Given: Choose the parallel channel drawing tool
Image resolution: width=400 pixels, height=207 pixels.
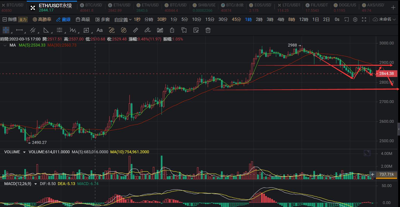Looking at the screenshot, I should tap(33, 30).
